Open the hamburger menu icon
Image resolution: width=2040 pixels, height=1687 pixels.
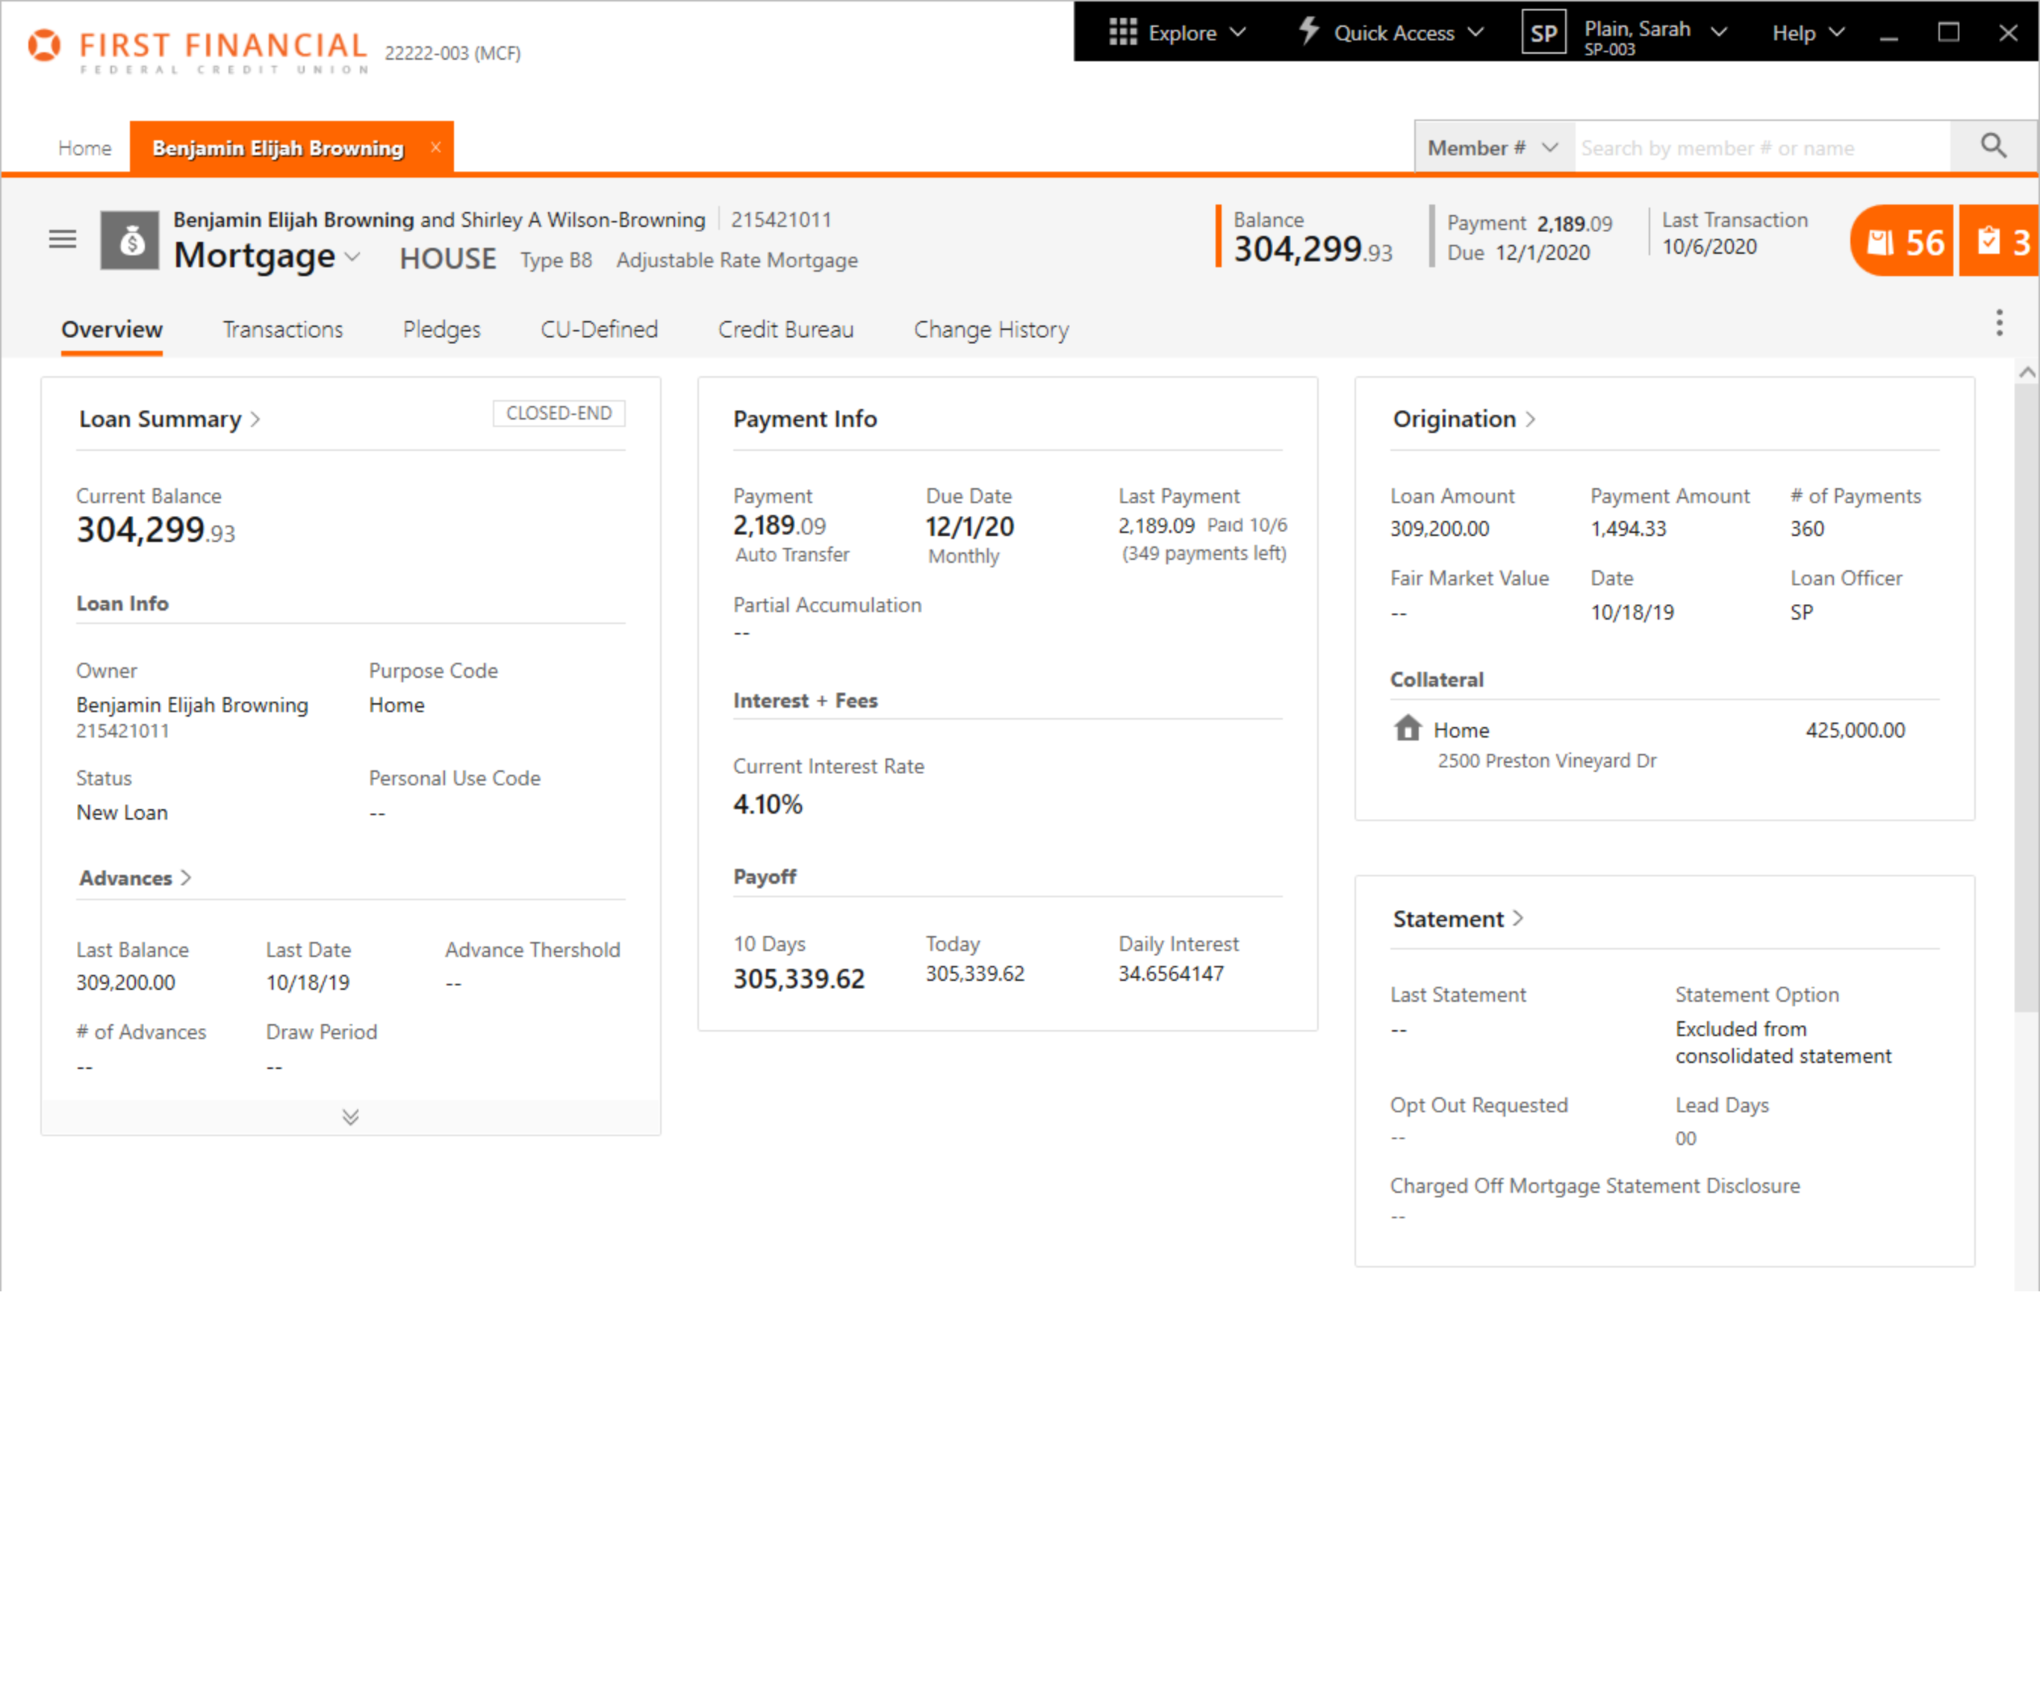(62, 239)
